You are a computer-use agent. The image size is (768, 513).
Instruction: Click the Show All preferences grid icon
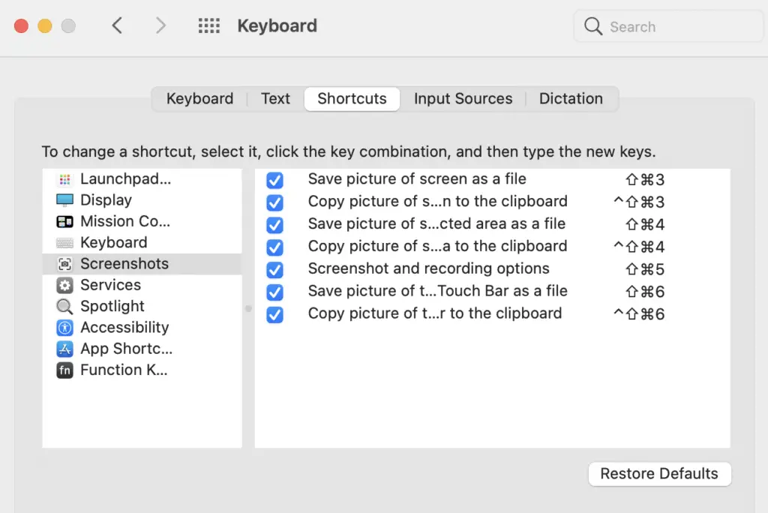tap(208, 25)
